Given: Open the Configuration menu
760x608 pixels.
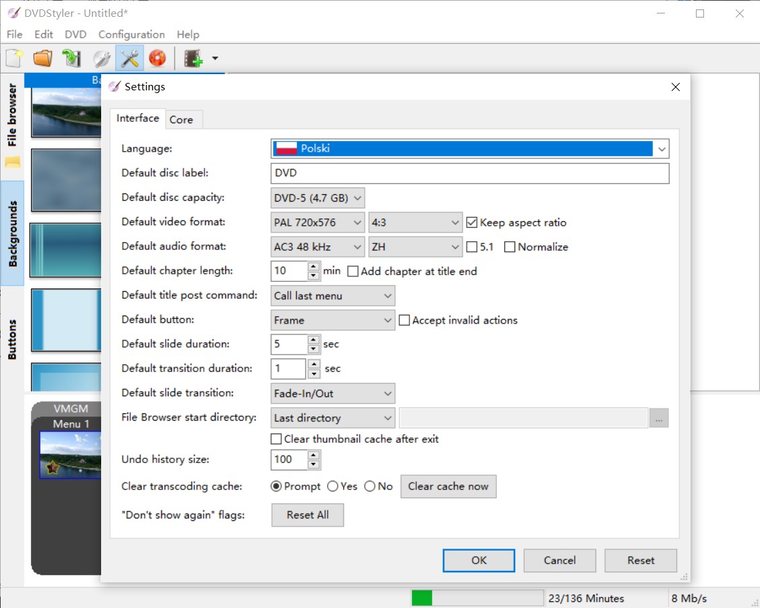Looking at the screenshot, I should click(131, 34).
